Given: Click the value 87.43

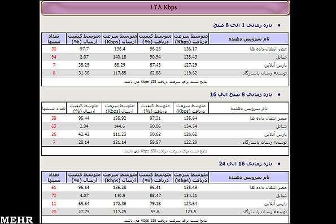Looking at the screenshot, I should click(155, 65).
